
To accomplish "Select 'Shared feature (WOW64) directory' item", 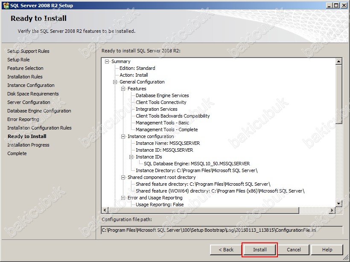I will tap(220, 191).
